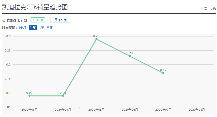Click the 2020年04月 data point

coord(63,96)
